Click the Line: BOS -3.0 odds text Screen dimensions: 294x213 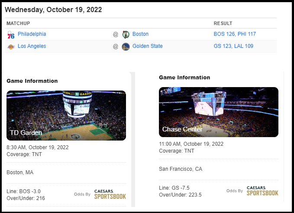click(x=24, y=191)
